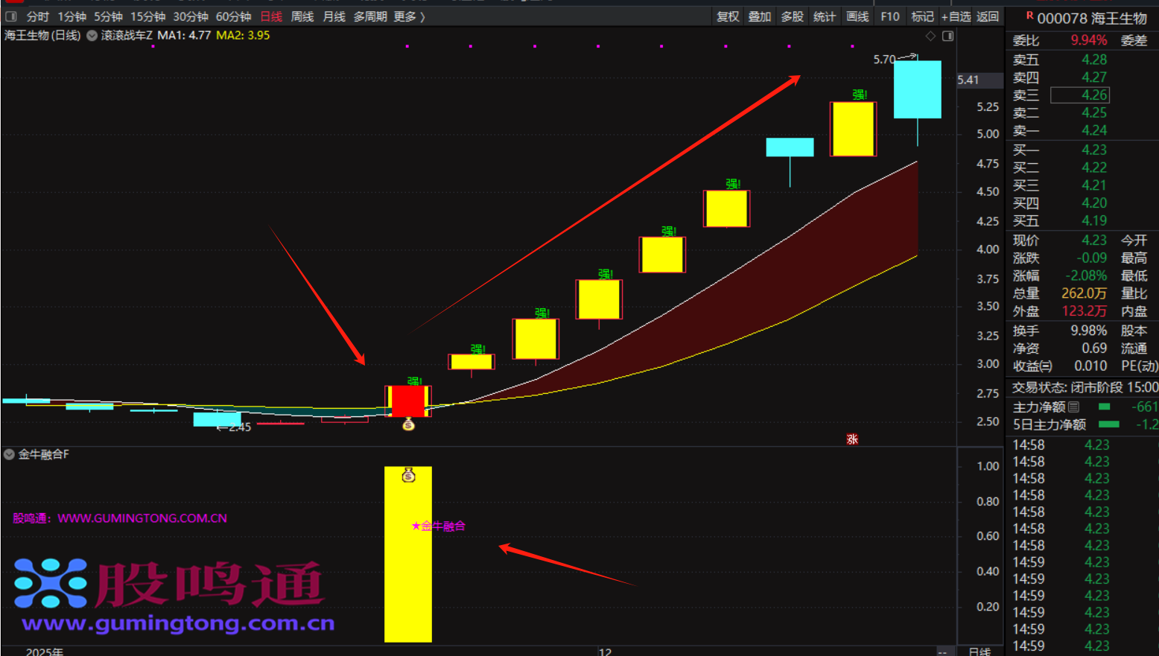Toggle 复权 price adjustment
The height and width of the screenshot is (656, 1159).
pos(728,16)
